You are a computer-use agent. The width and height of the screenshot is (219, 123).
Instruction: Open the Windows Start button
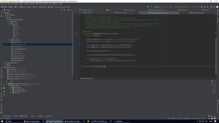(x=2, y=121)
